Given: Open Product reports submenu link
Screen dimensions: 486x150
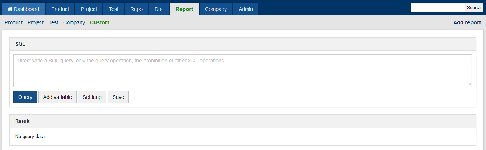Looking at the screenshot, I should (x=14, y=22).
